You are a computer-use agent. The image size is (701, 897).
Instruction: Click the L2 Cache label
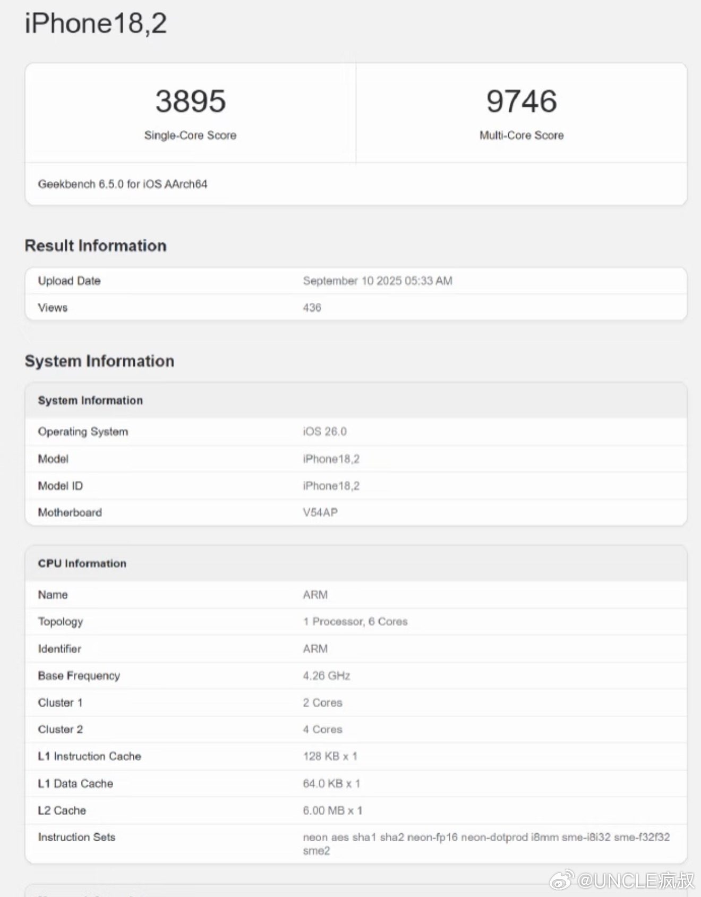[62, 810]
